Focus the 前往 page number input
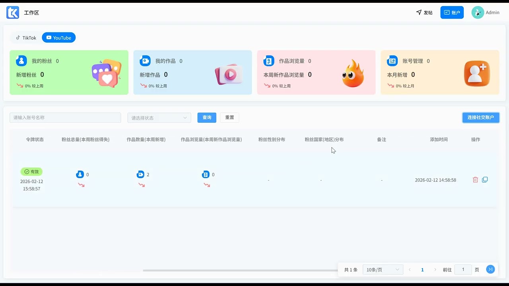 click(463, 270)
